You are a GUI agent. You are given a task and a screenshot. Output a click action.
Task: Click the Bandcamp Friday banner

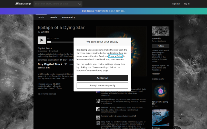click(103, 11)
